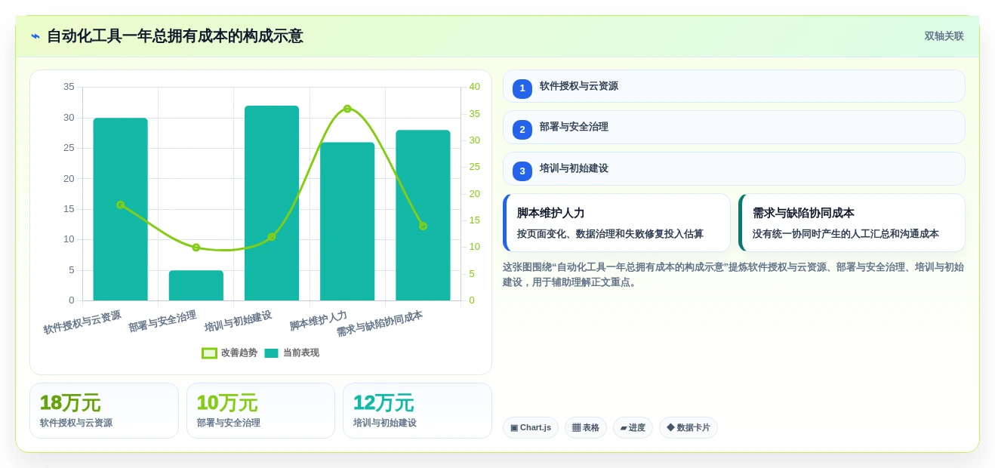This screenshot has height=468, width=995.
Task: Open the 培训与初始建设 list item
Action: click(x=734, y=168)
